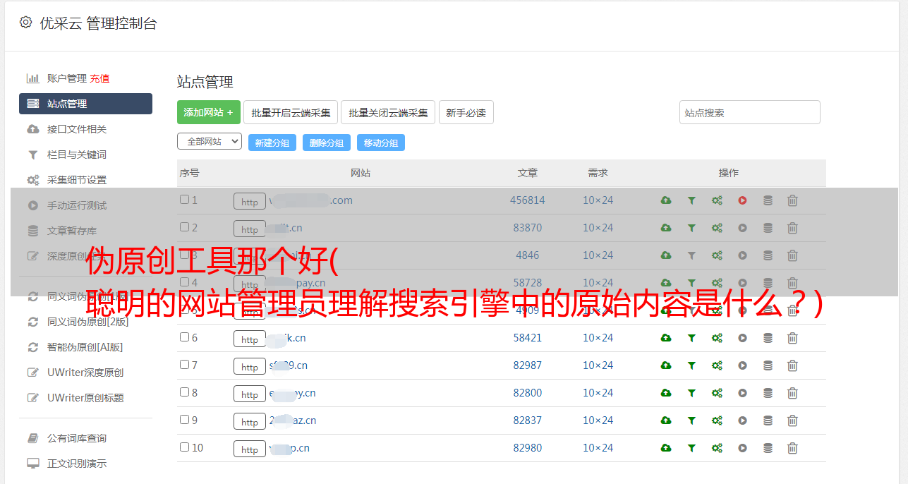Viewport: 908px width, 484px height.
Task: Click the play icon in row 10 (82980)
Action: coord(742,448)
